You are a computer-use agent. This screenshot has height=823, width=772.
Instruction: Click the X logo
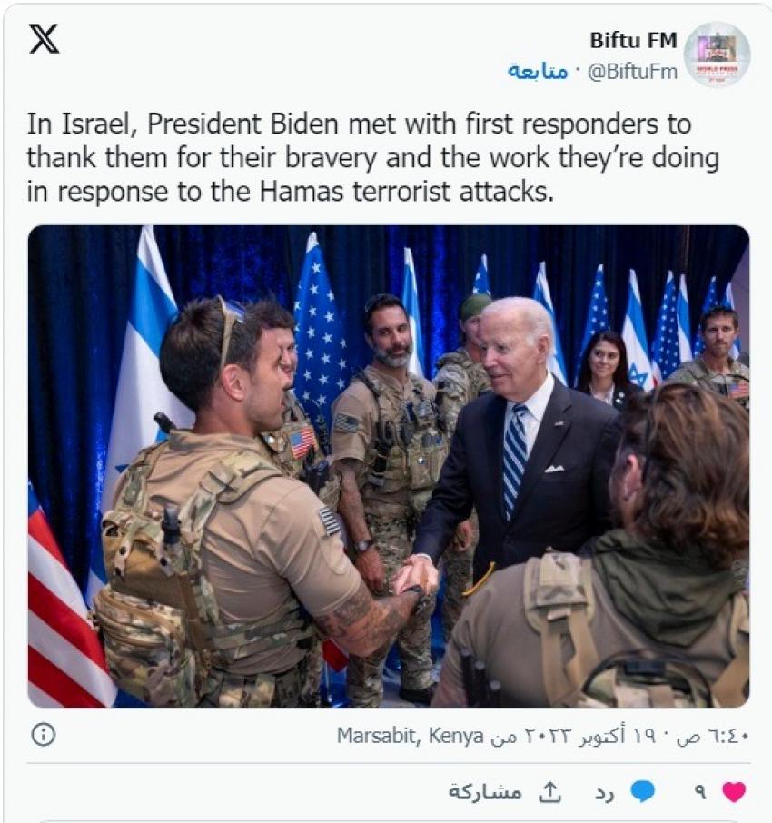[45, 39]
